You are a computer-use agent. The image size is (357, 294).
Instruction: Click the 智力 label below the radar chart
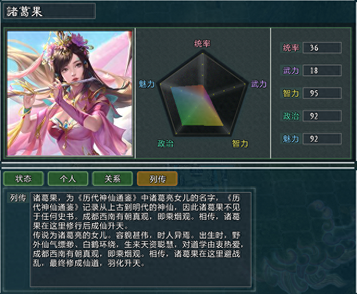click(x=240, y=143)
